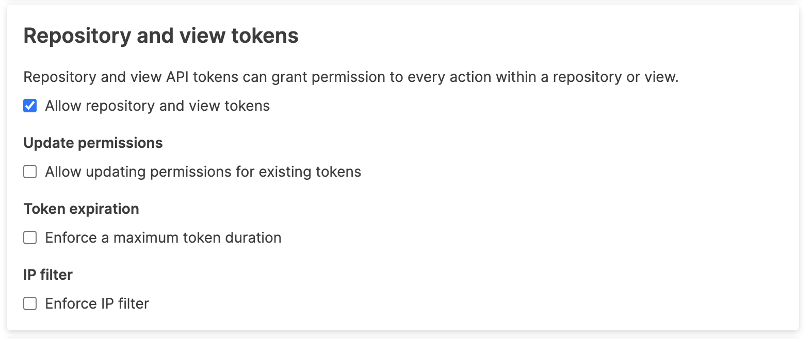Check the Enforce a maximum token duration box
This screenshot has height=339, width=812.
point(30,238)
